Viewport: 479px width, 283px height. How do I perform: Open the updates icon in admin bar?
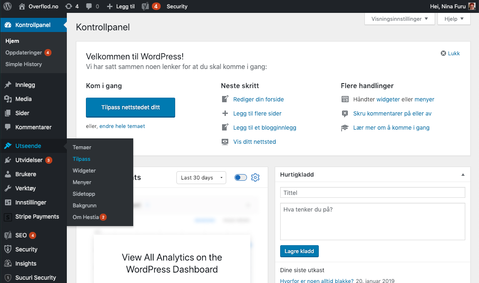click(x=69, y=6)
